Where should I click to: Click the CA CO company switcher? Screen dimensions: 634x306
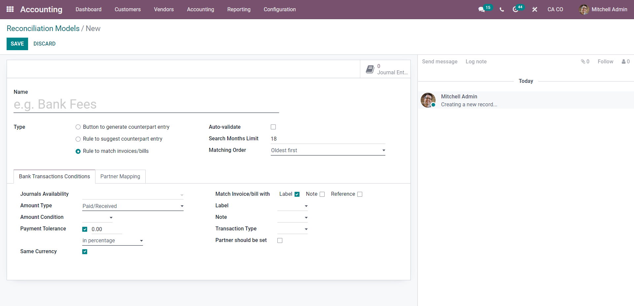point(555,10)
